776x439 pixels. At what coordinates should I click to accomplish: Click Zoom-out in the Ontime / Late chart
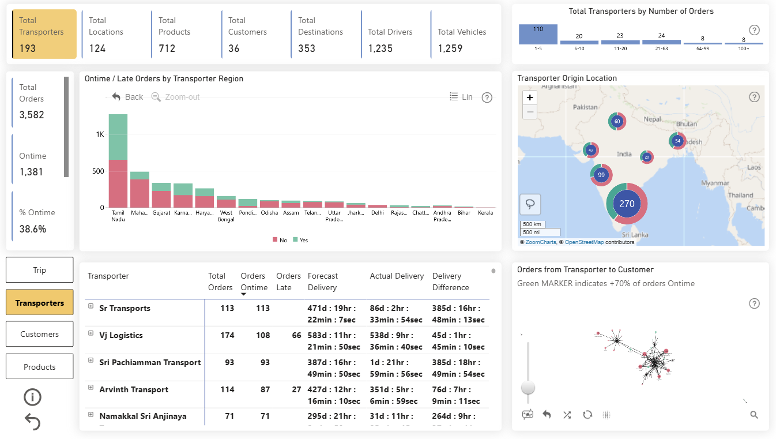[x=176, y=97]
